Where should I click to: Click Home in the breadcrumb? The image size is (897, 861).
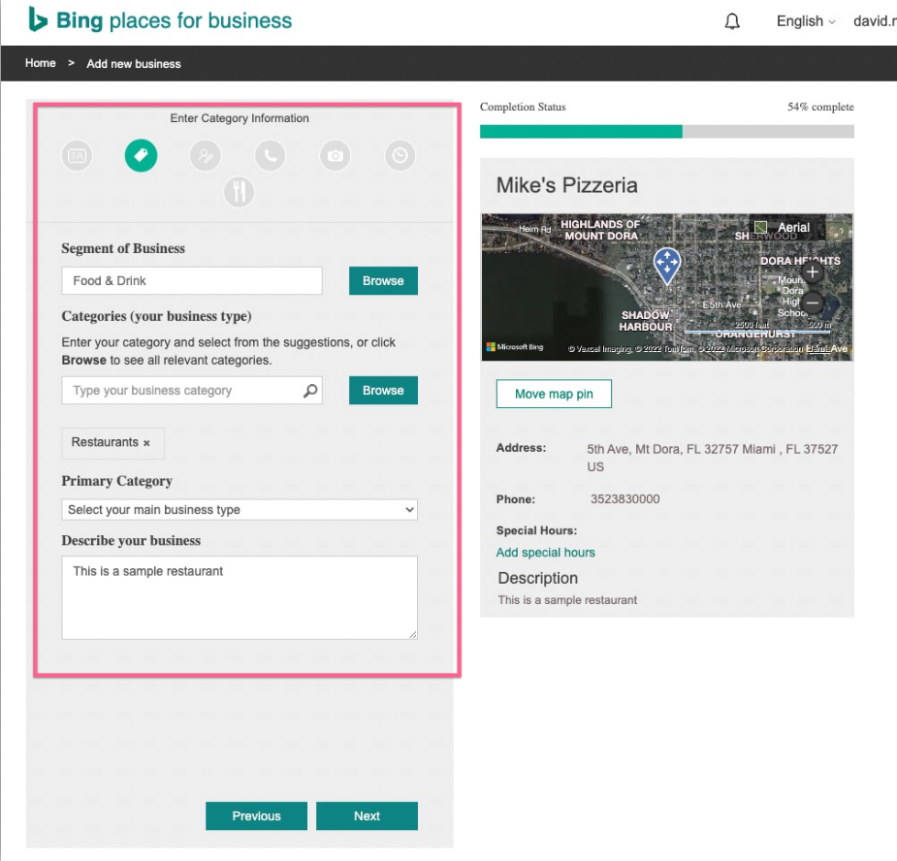coord(41,63)
